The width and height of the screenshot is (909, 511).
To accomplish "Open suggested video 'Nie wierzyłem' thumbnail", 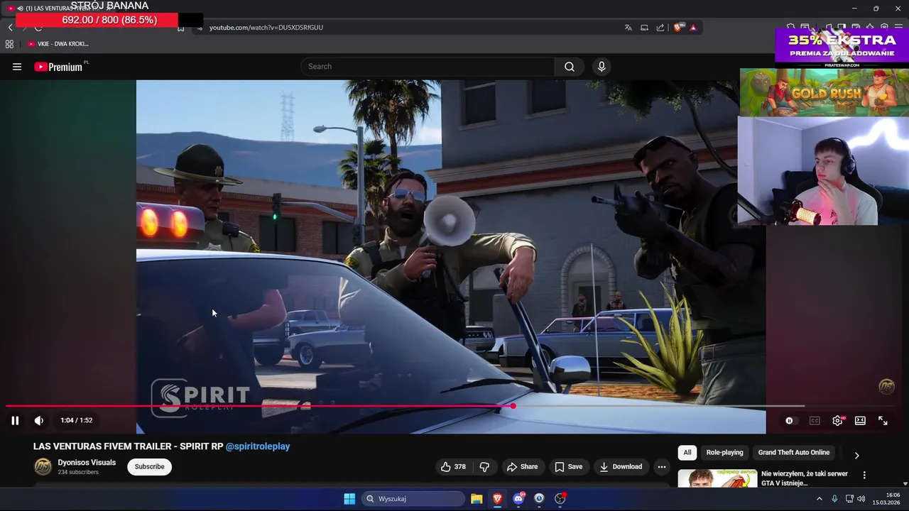I will (x=717, y=478).
